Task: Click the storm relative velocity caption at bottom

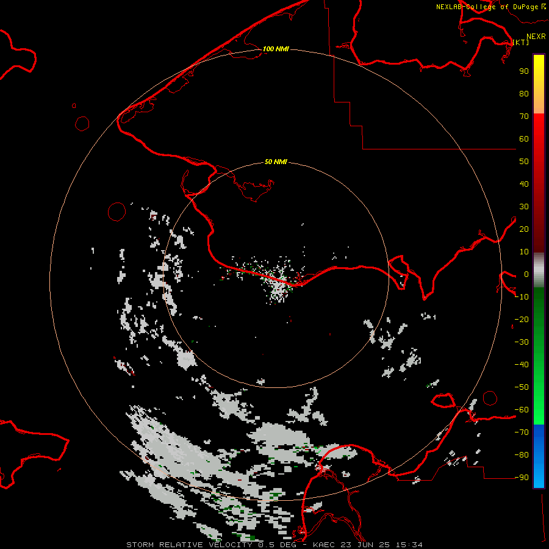Action: click(274, 545)
